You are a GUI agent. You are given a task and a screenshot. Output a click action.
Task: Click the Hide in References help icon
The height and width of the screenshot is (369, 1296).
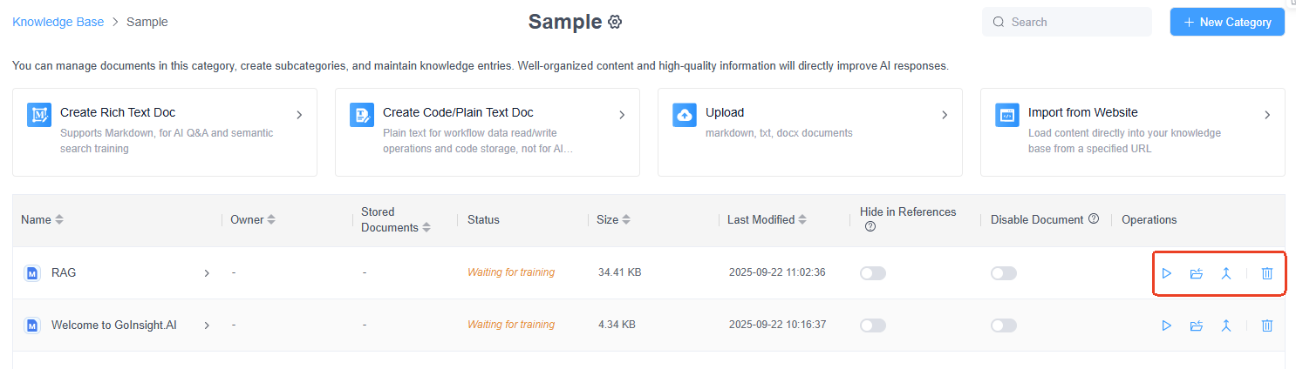870,227
